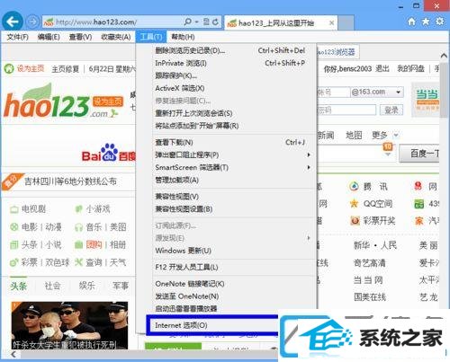
Task: Select 兼容性视图(V) menu item
Action: [x=177, y=197]
